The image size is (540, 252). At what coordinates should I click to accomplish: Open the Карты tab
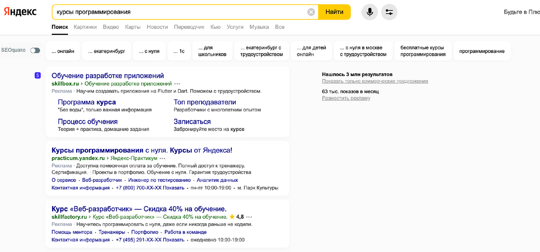[x=133, y=27]
